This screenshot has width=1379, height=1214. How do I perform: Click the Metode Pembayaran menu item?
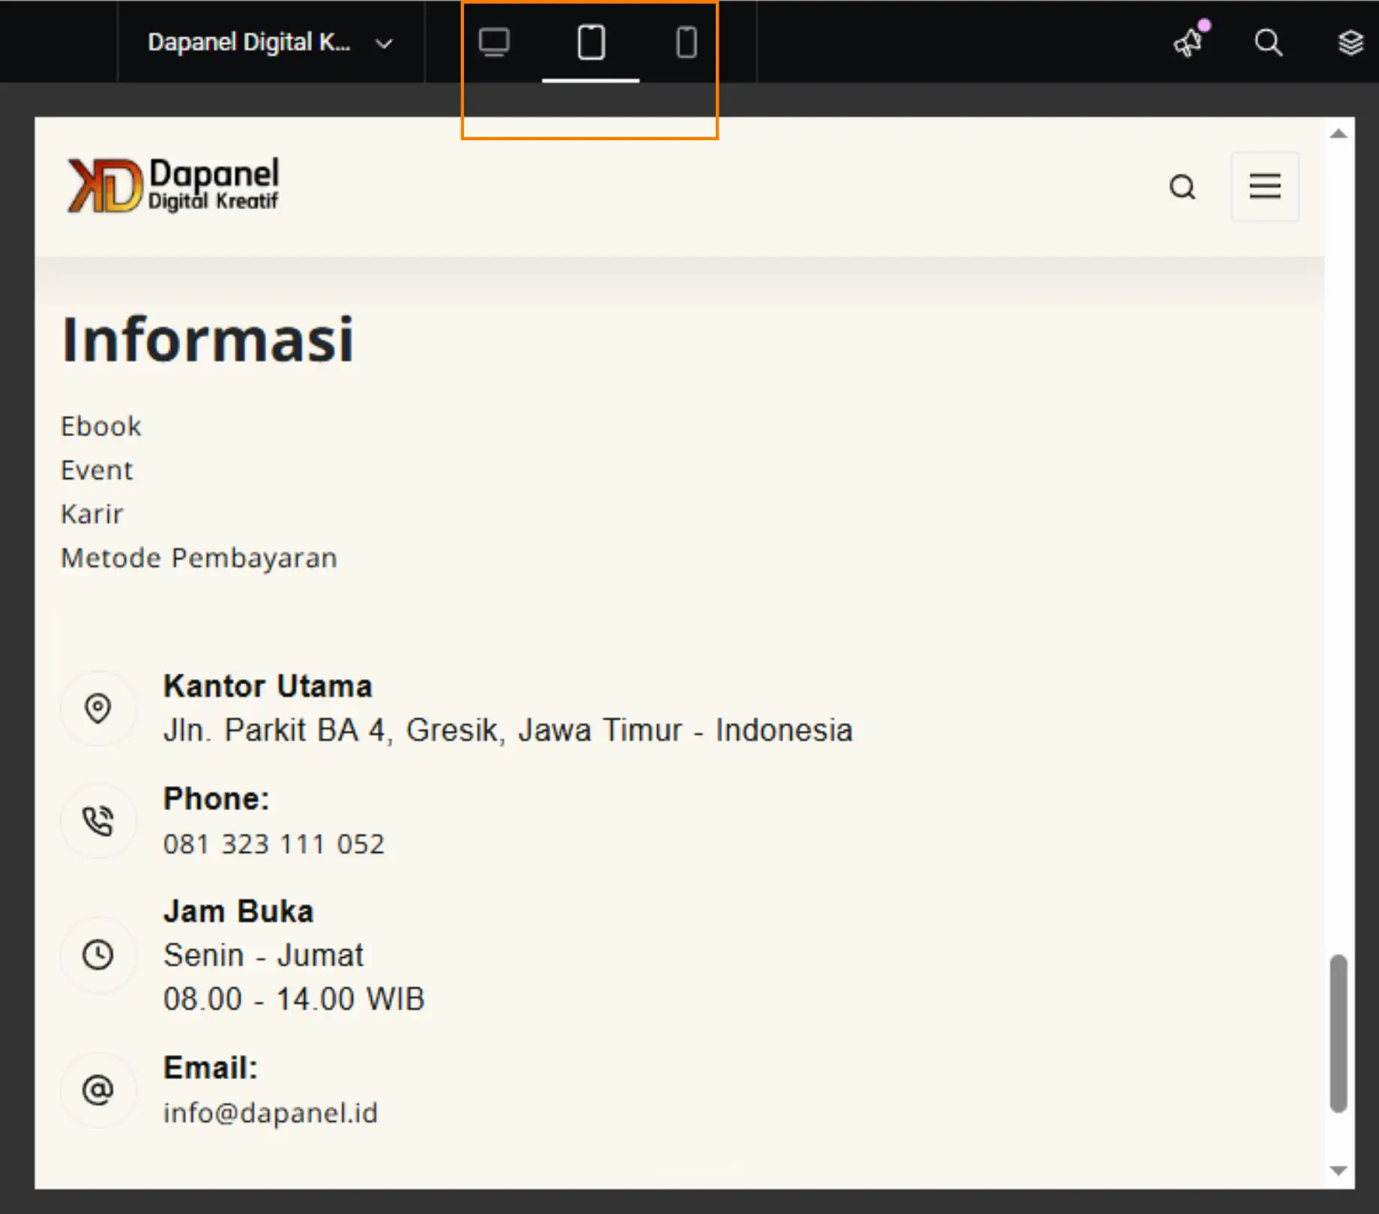click(198, 557)
